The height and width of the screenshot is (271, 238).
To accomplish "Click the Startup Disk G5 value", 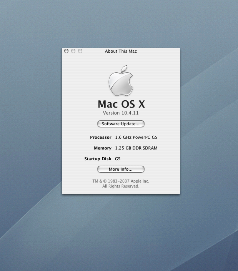I will [x=118, y=159].
